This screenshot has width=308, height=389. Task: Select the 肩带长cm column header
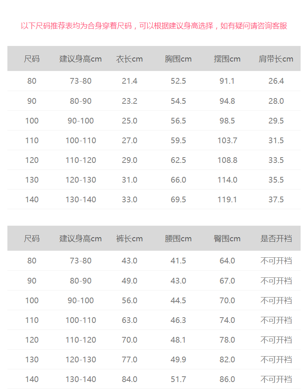(276, 59)
